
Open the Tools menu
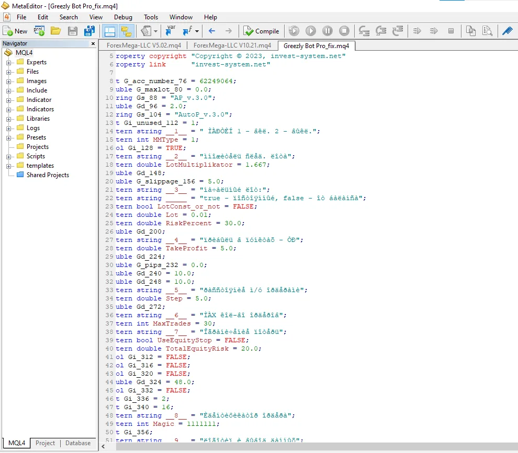coord(151,17)
